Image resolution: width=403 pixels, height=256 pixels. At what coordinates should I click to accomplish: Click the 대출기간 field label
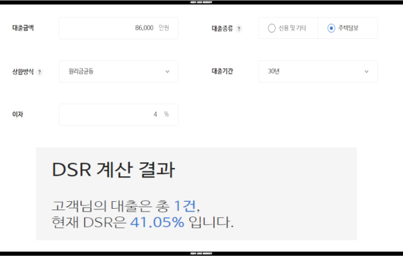click(x=222, y=71)
